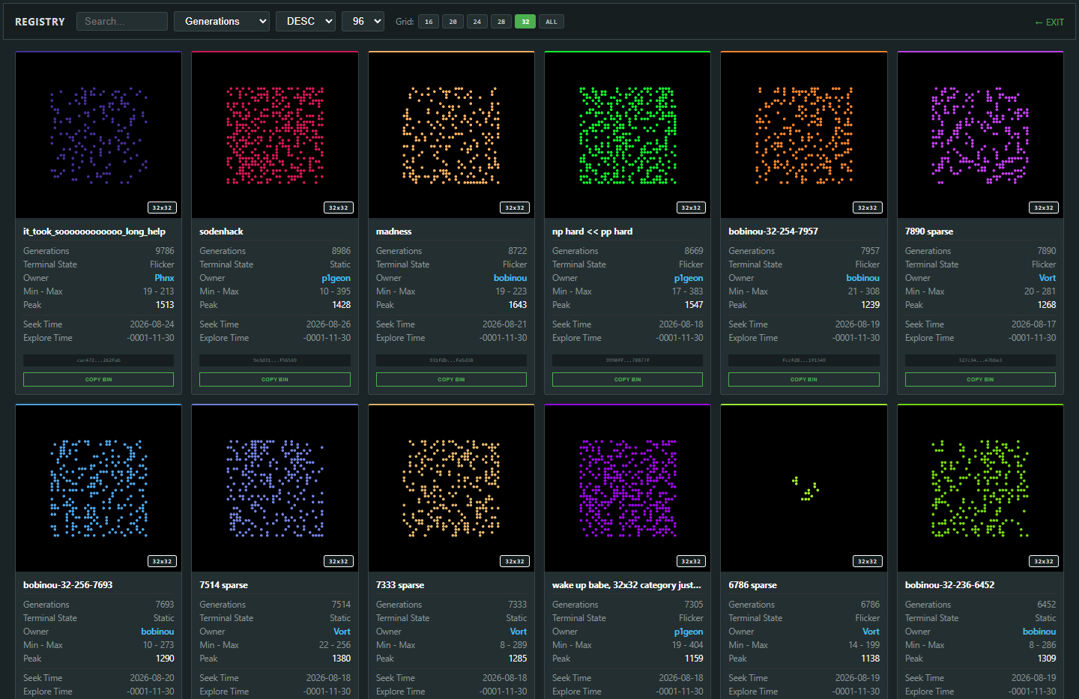Select the ALL grid filter
The image size is (1079, 699).
tap(551, 22)
